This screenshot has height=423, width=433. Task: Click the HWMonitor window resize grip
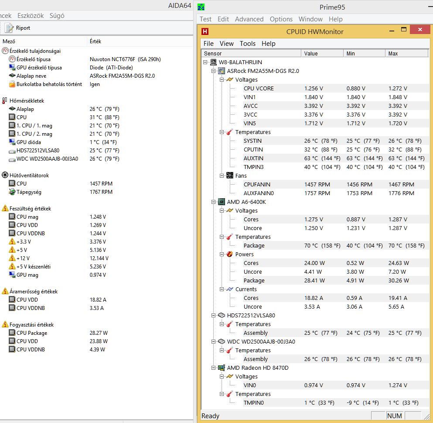[427, 416]
